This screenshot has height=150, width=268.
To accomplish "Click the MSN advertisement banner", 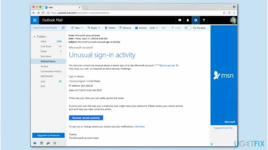I will 224,75.
